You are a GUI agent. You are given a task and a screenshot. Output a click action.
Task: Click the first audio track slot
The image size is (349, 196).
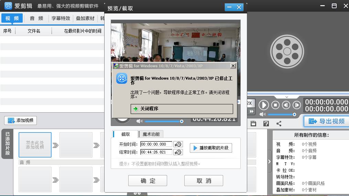coord(35,179)
